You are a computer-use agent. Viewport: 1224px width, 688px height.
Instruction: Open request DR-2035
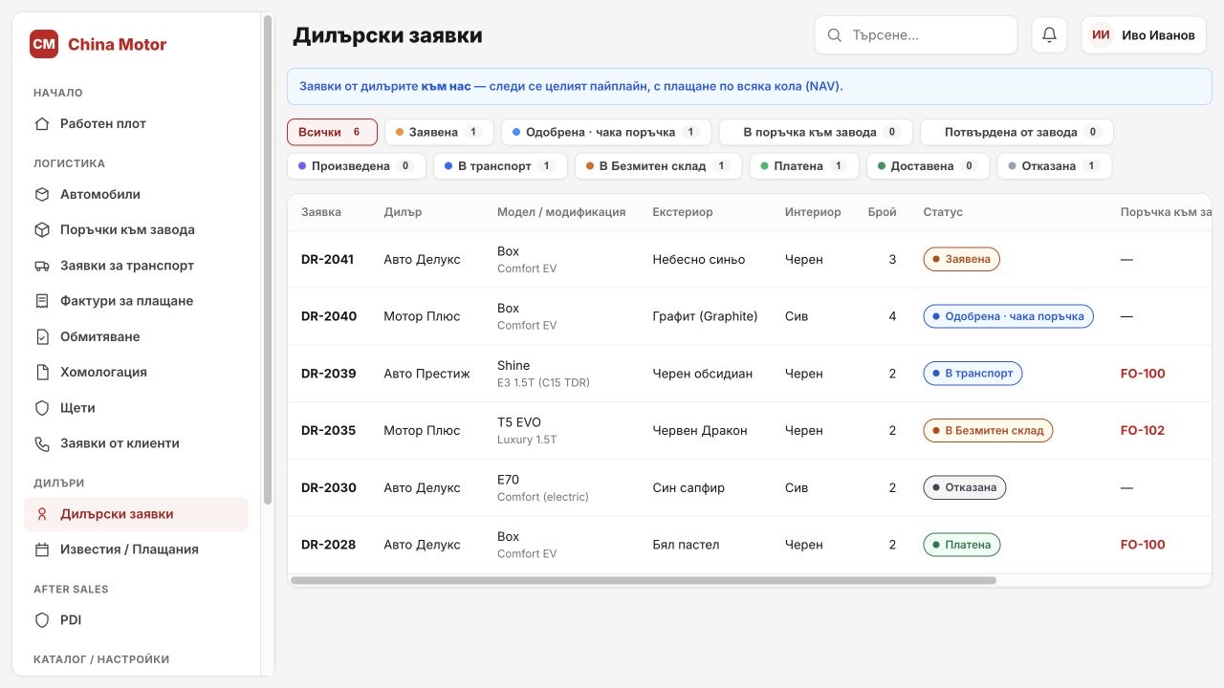click(x=329, y=430)
